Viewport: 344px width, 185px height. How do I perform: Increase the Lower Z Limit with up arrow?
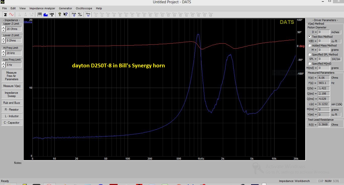click(4, 39)
